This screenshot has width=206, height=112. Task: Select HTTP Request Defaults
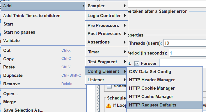tap(164, 105)
